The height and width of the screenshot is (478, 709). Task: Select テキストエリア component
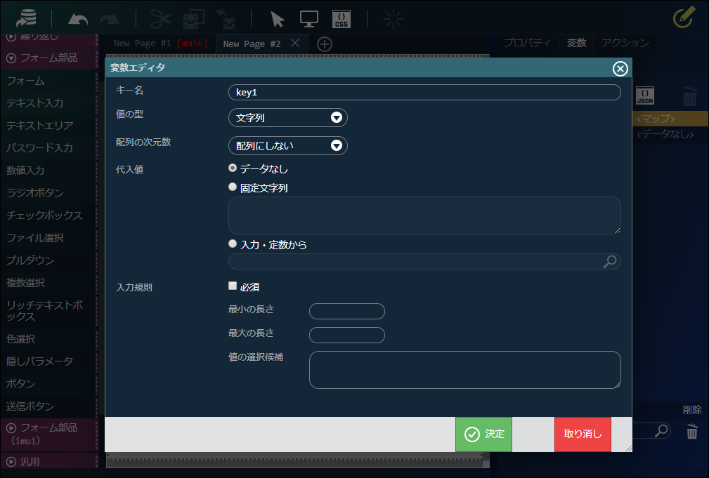48,126
